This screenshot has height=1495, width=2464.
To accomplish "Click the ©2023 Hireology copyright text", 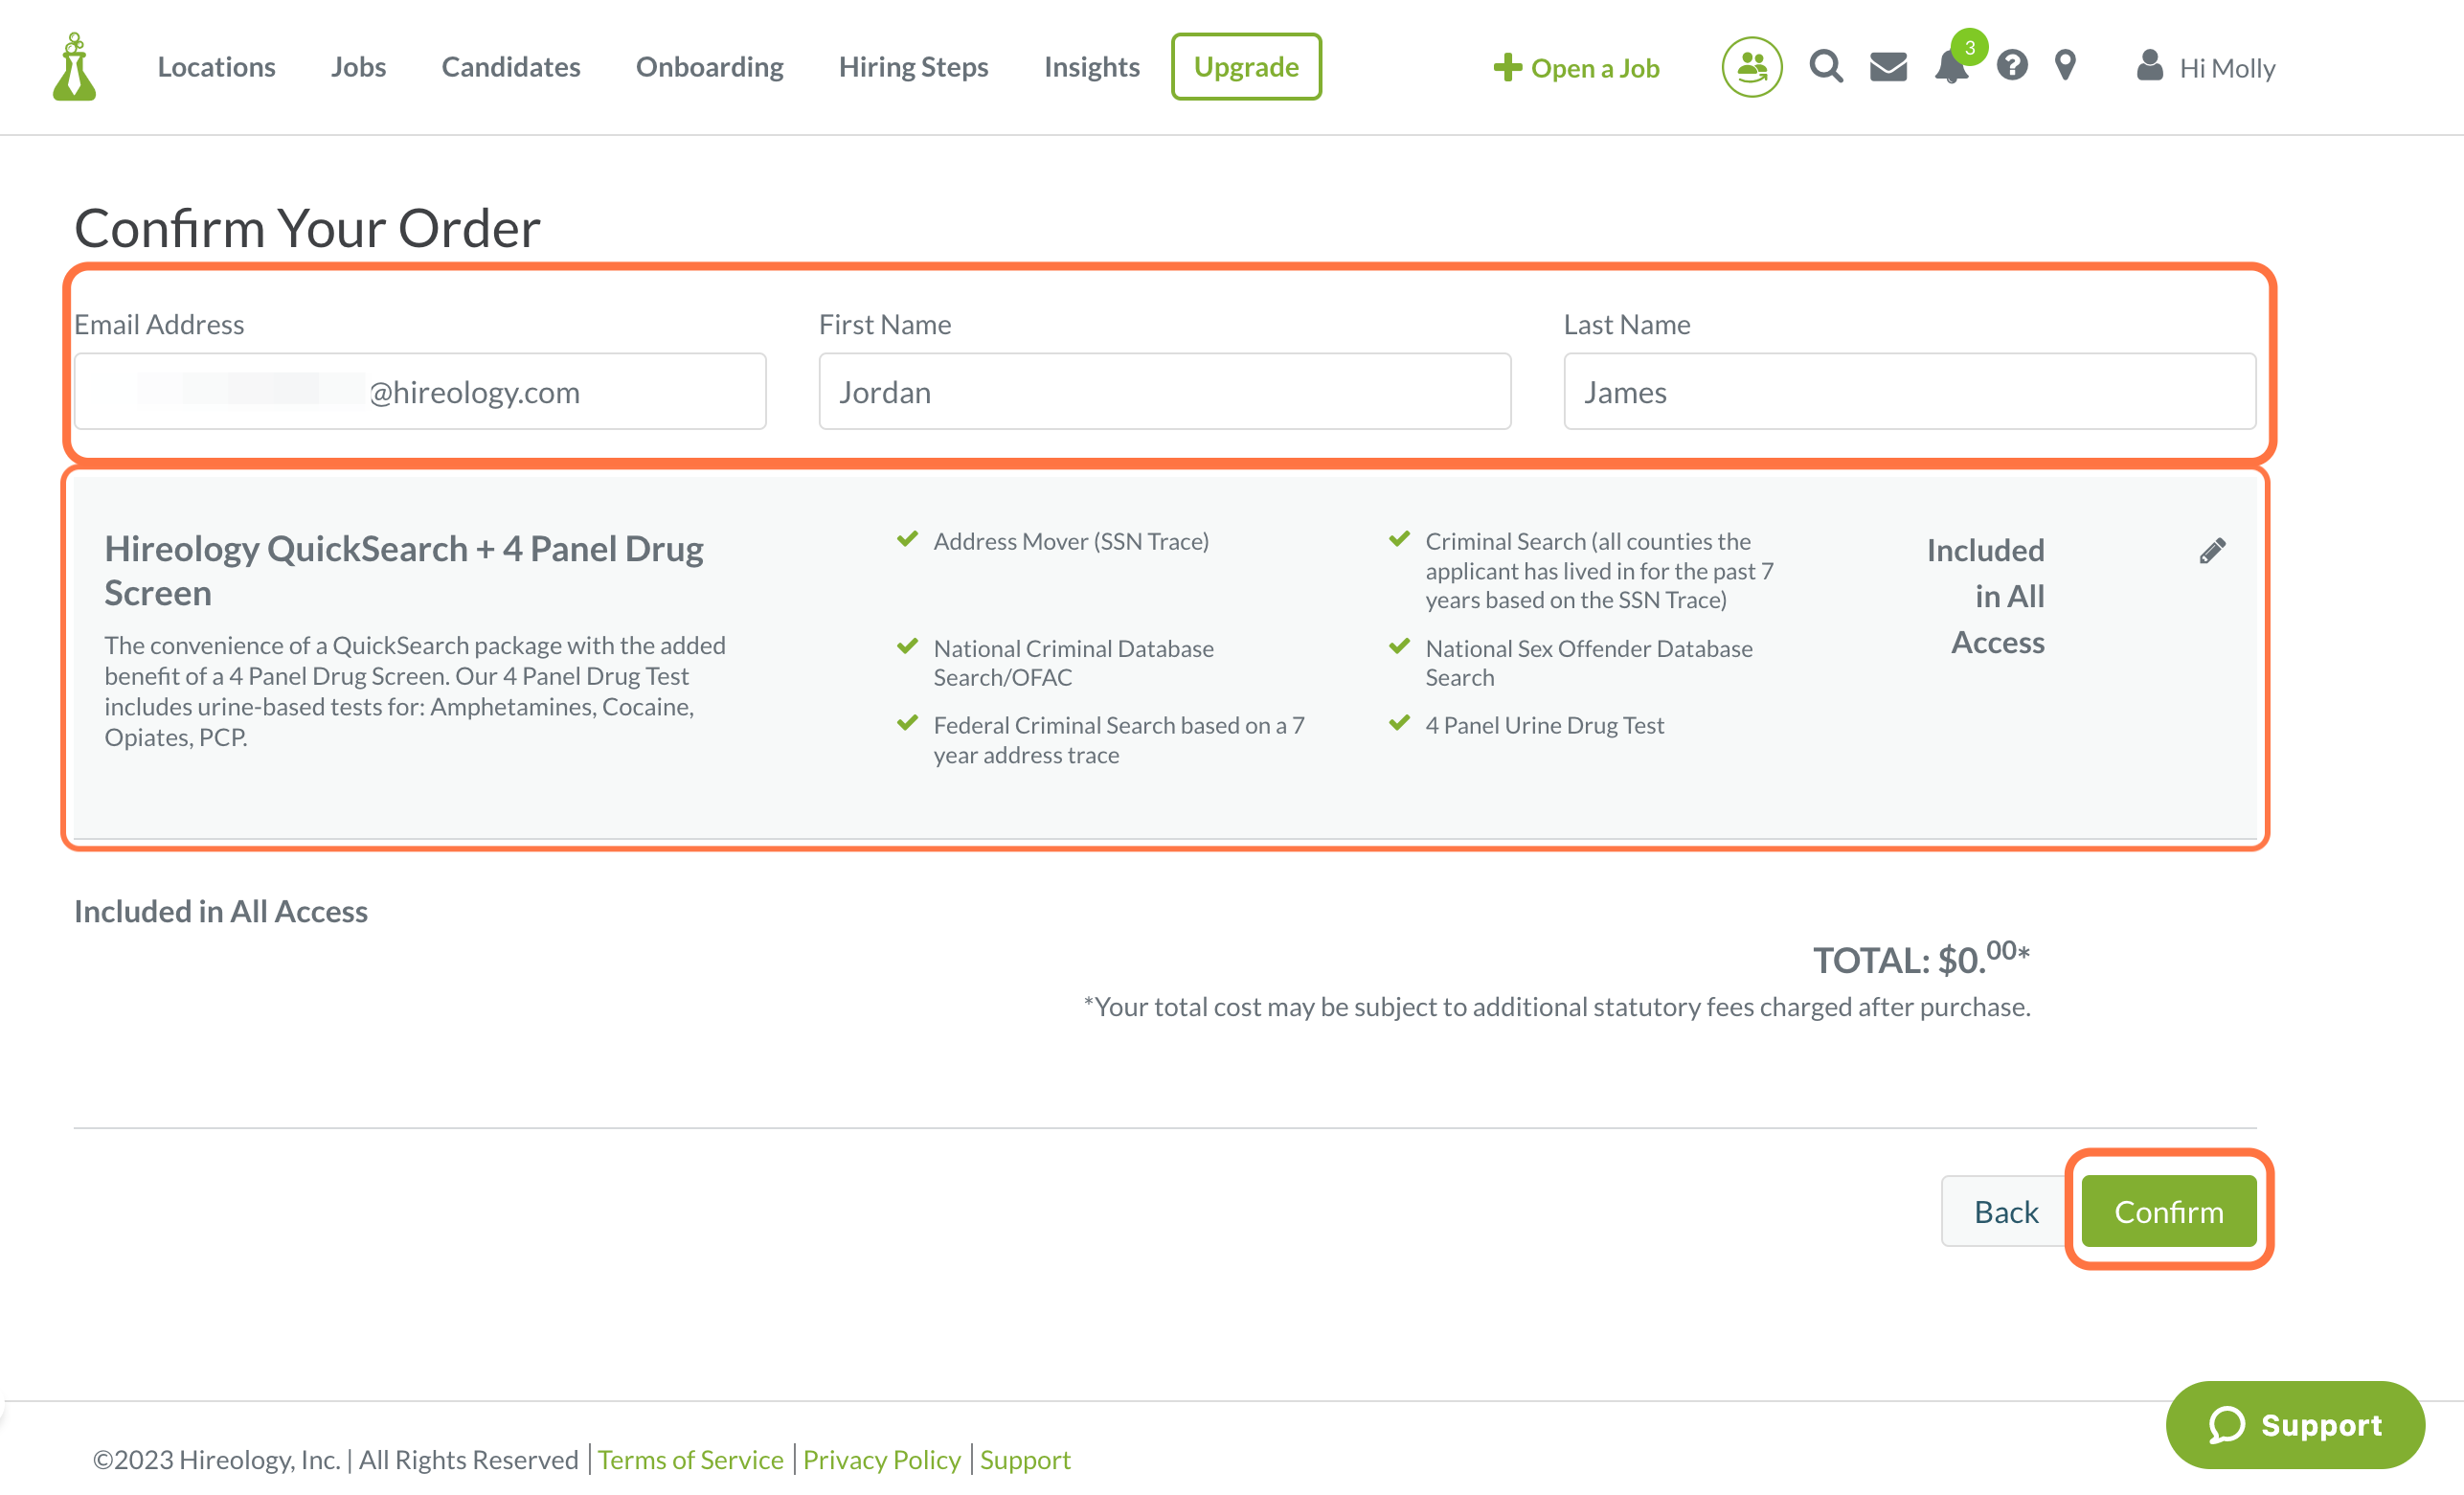I will [x=335, y=1460].
